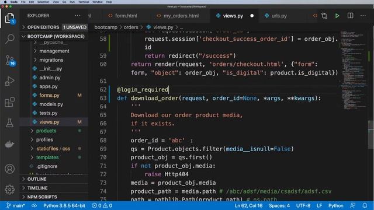Open the Apple menu
The width and height of the screenshot is (374, 210).
[x=5, y=2]
